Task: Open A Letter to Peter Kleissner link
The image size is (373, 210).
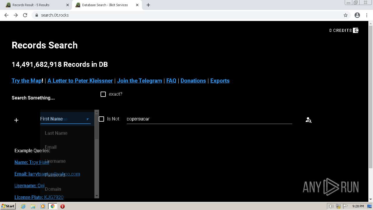Action: click(80, 81)
